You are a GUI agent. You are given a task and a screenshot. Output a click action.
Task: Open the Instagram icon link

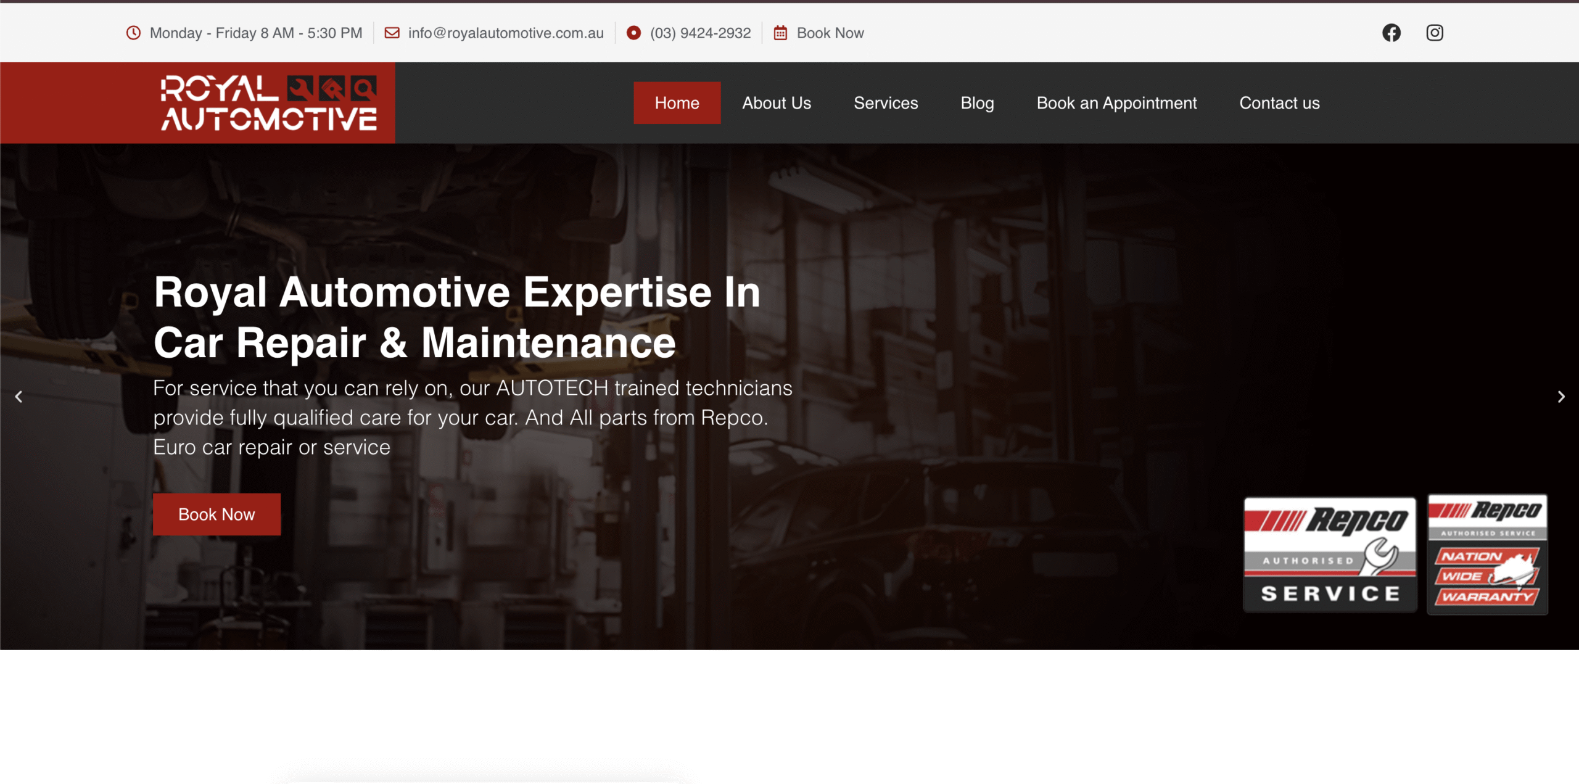tap(1434, 33)
